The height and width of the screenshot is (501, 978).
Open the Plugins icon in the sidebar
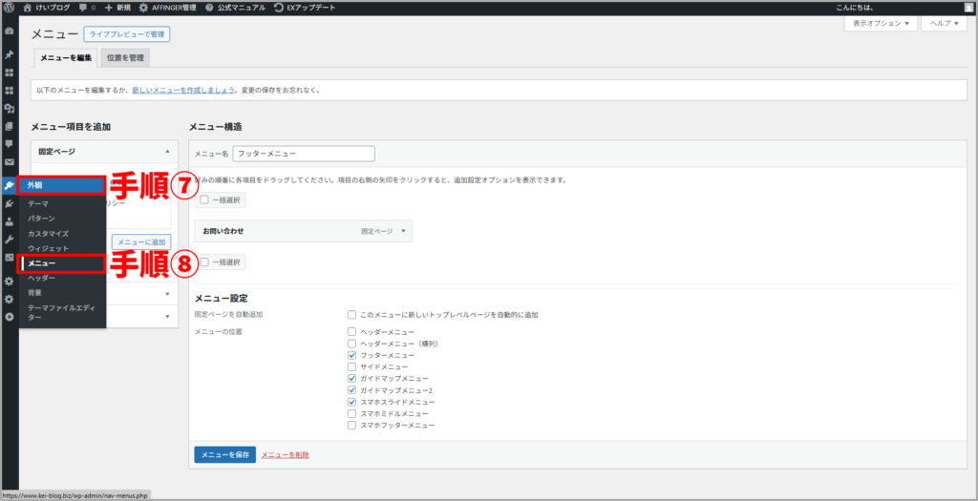[9, 203]
